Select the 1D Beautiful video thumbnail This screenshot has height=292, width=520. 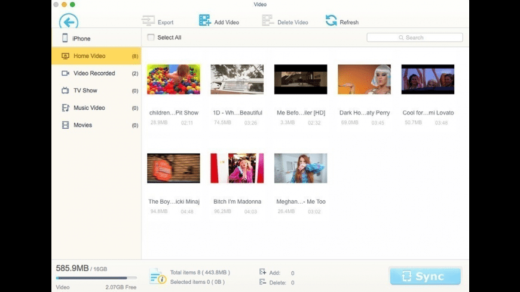[x=237, y=79]
